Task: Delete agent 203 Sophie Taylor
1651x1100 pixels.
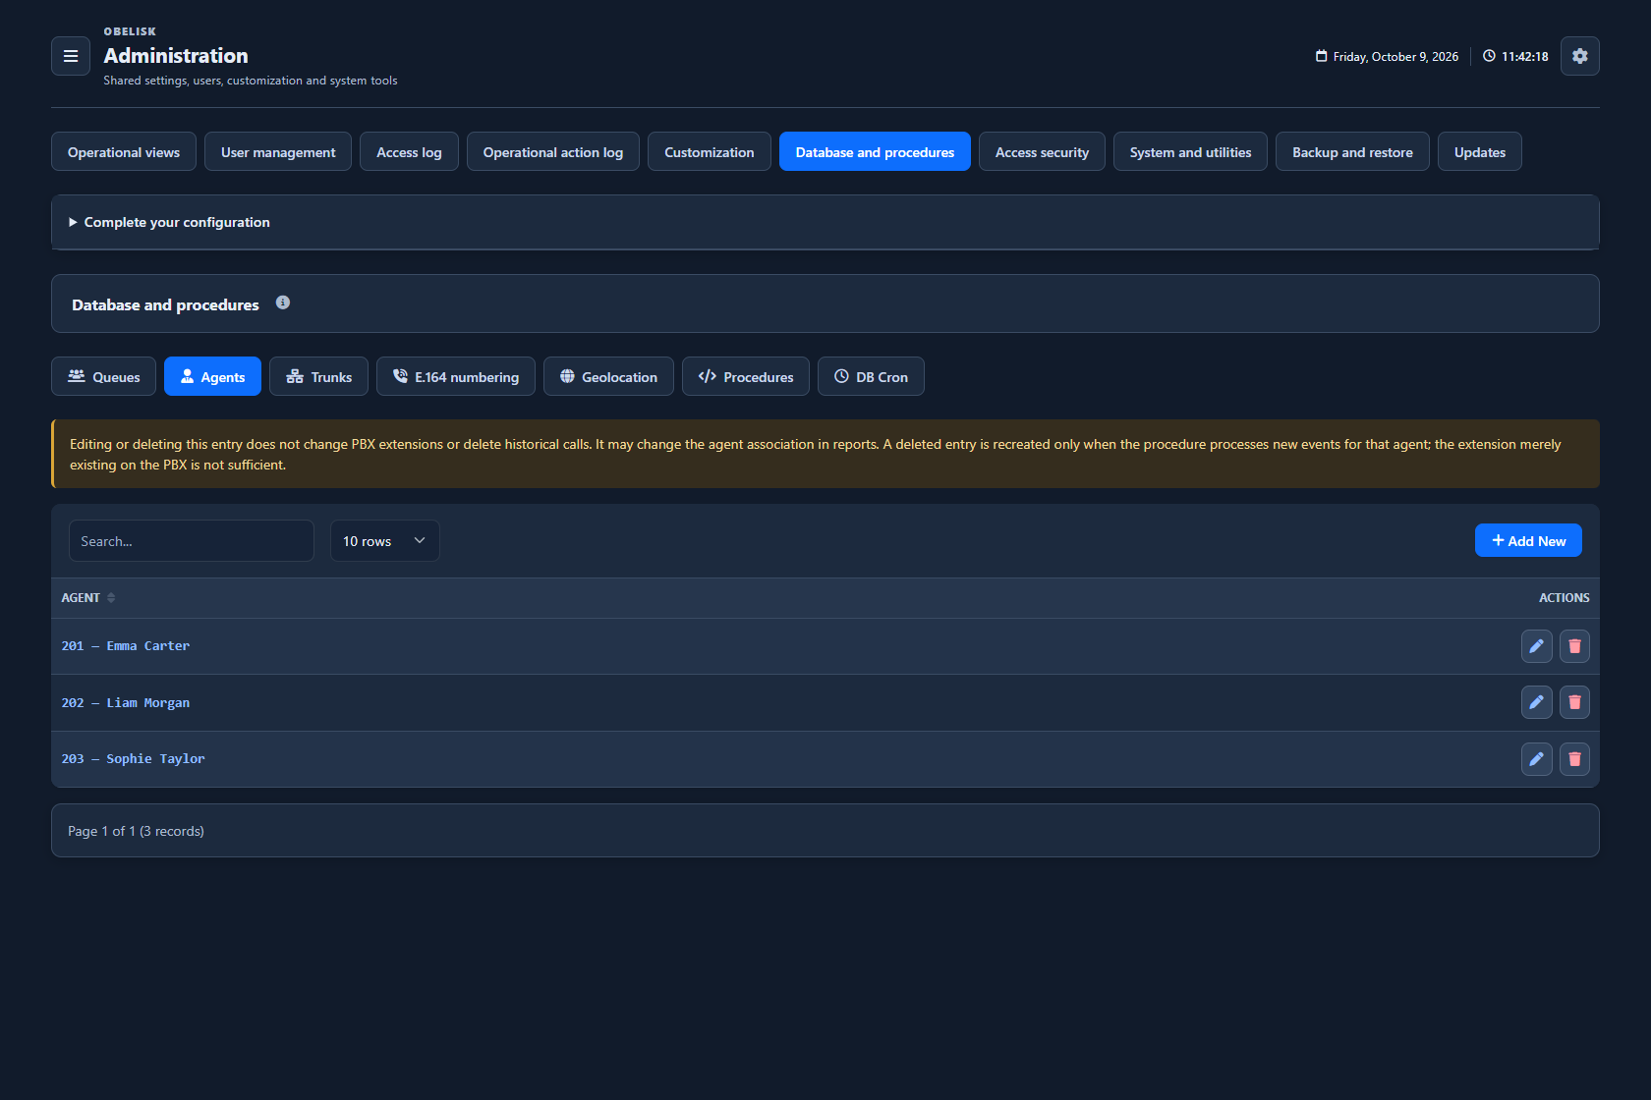Action: pos(1574,759)
